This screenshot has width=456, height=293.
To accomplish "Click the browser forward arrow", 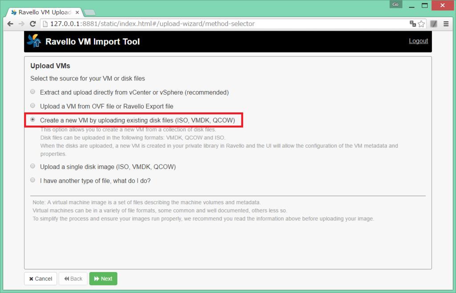I will [21, 24].
